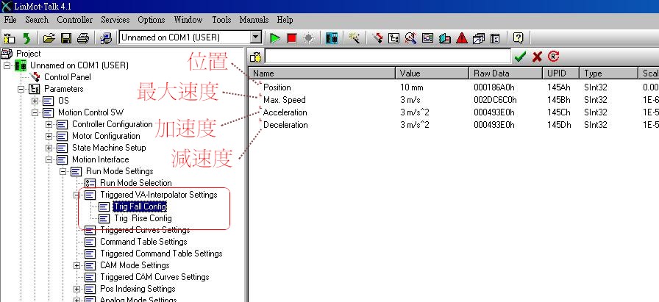This screenshot has height=302, width=659.
Task: Collapse the Unnamed on COM1 tree node
Action: 7,65
